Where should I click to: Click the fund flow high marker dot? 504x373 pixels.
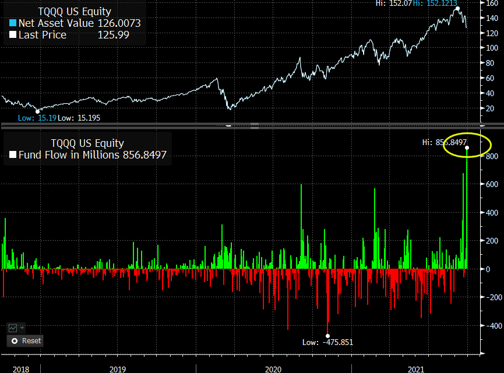[x=467, y=148]
